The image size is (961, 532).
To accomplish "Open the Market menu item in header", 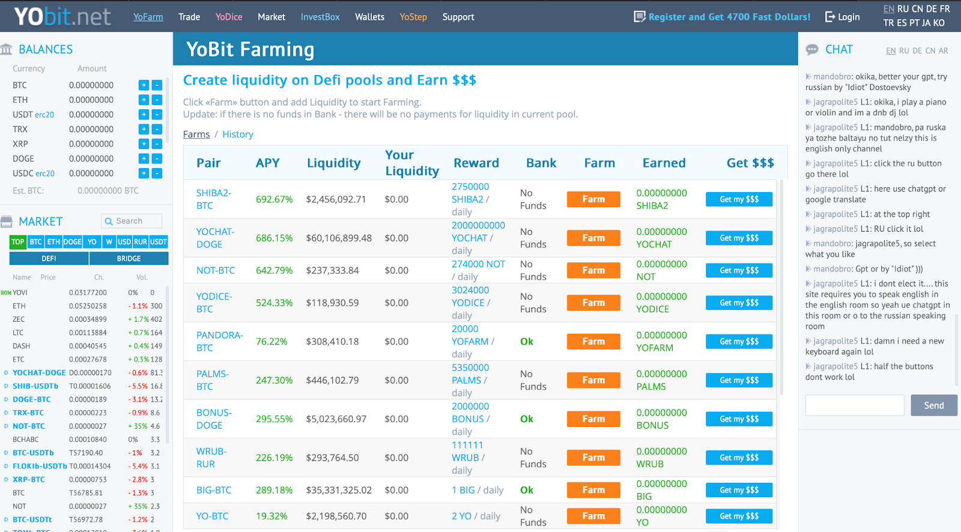I will [x=271, y=17].
